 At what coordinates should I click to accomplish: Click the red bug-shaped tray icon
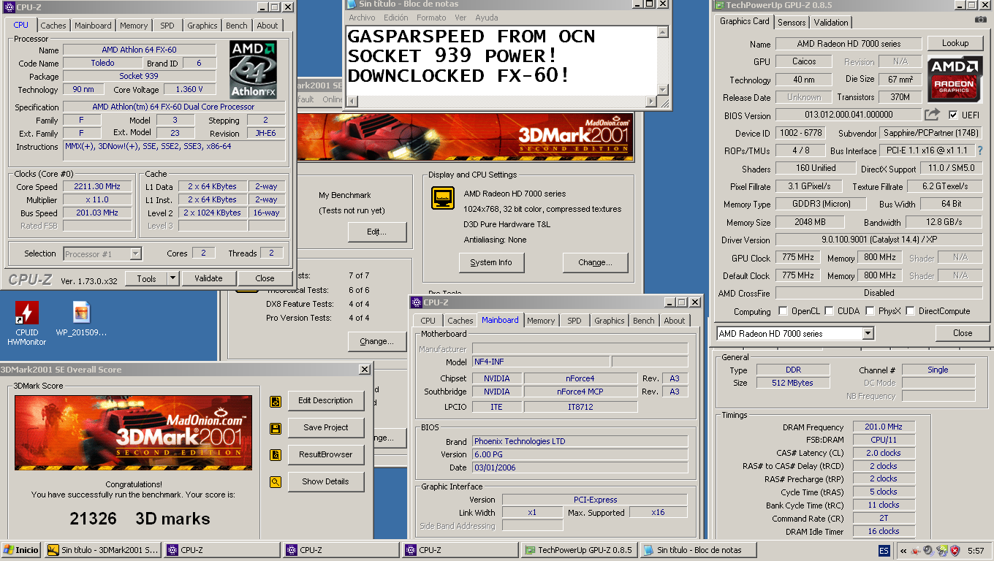[x=914, y=550]
